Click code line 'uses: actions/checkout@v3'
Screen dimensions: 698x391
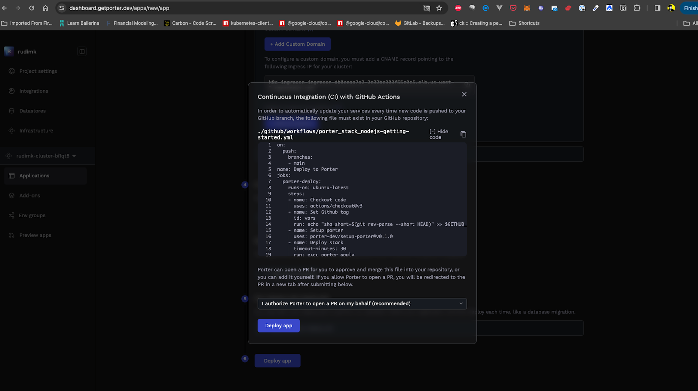click(328, 206)
